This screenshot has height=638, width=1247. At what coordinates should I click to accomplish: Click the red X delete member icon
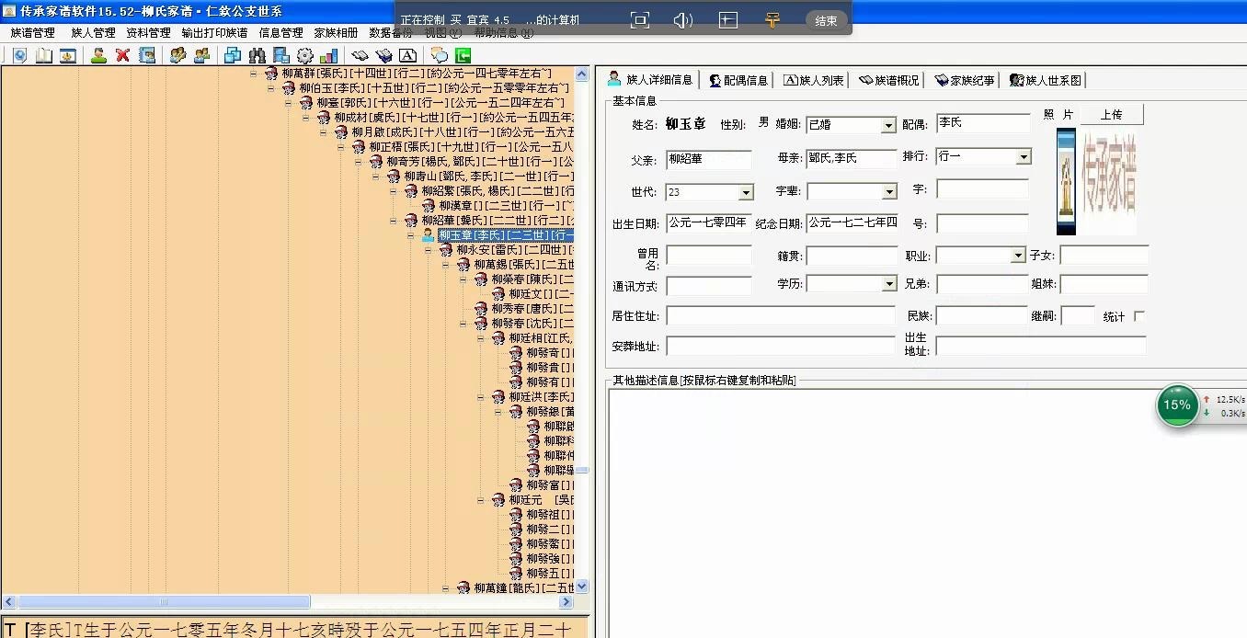[122, 55]
